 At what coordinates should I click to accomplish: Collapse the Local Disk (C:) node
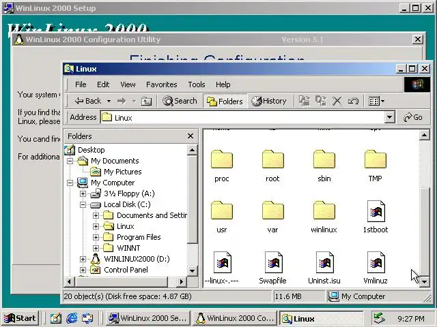coord(83,204)
